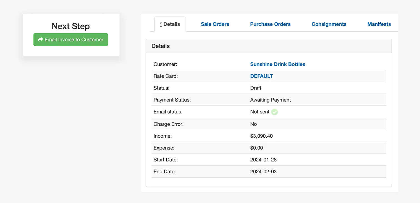Open the Purchase Orders tab
Viewport: 420px width, 203px height.
[270, 24]
